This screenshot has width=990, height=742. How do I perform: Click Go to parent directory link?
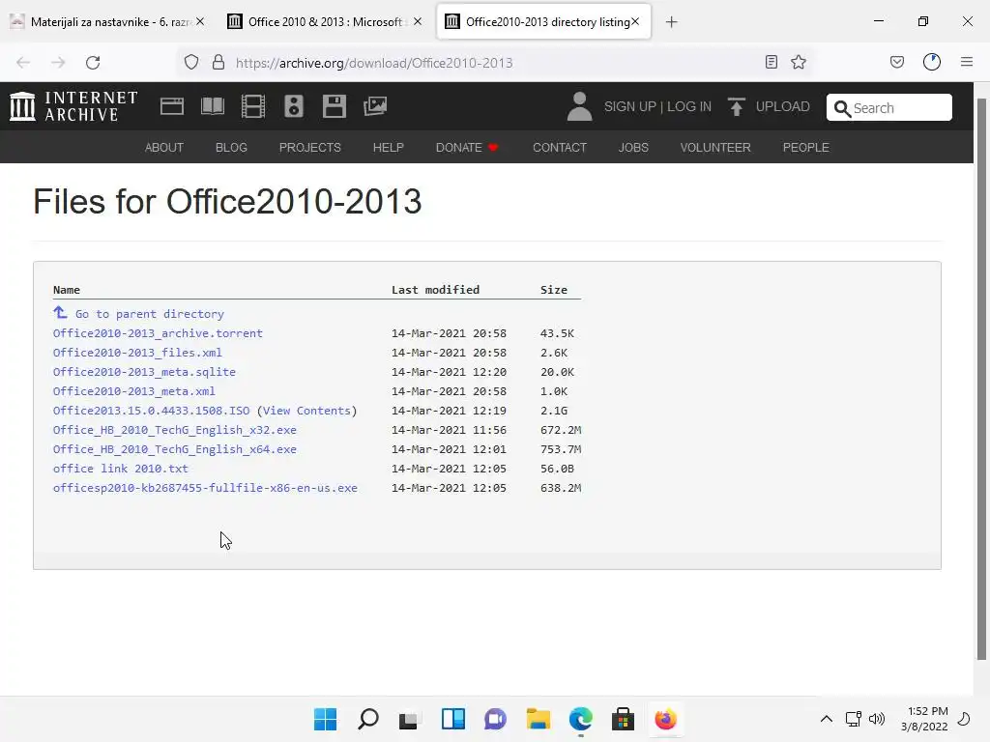point(150,314)
